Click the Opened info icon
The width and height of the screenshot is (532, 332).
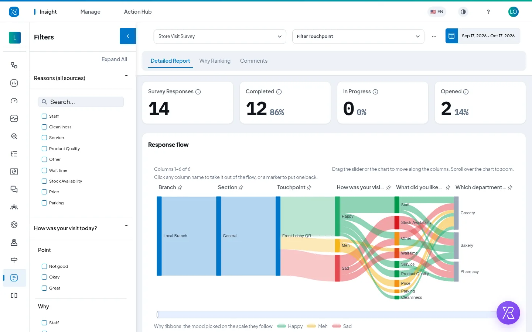(x=466, y=92)
